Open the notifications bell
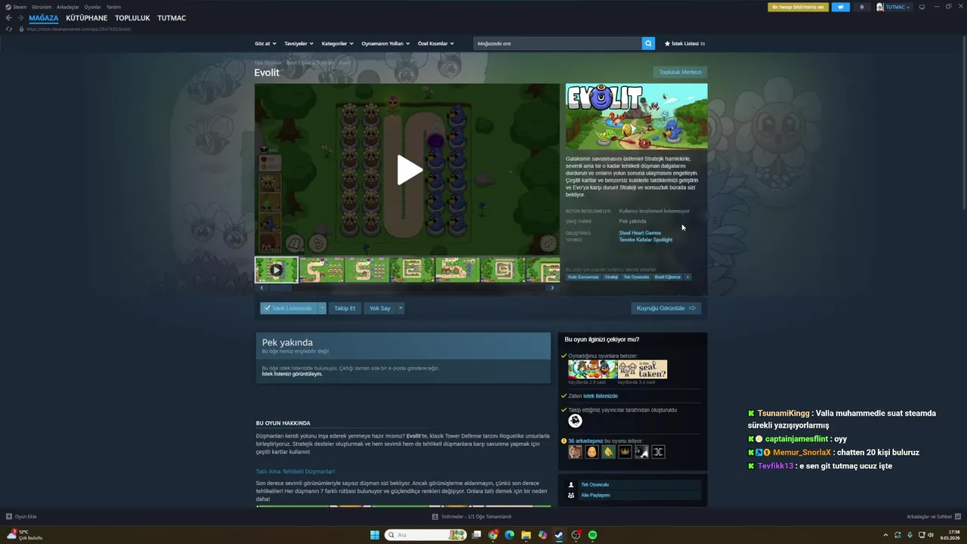This screenshot has height=544, width=967. tap(862, 7)
